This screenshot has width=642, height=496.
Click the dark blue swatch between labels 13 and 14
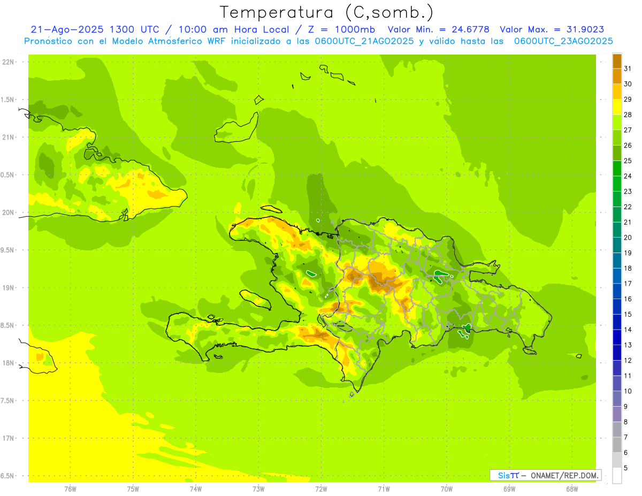coord(617,337)
